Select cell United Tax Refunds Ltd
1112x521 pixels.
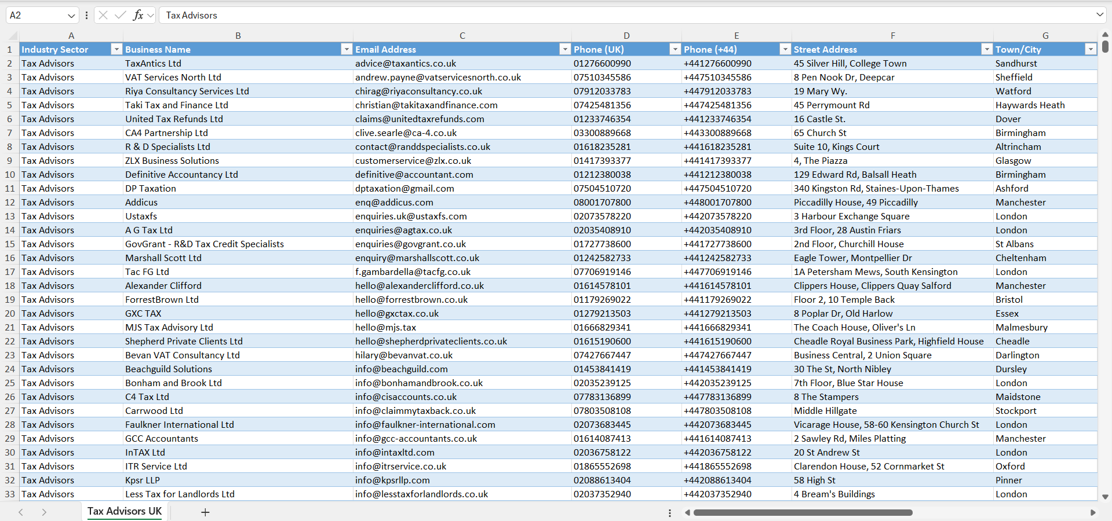238,119
